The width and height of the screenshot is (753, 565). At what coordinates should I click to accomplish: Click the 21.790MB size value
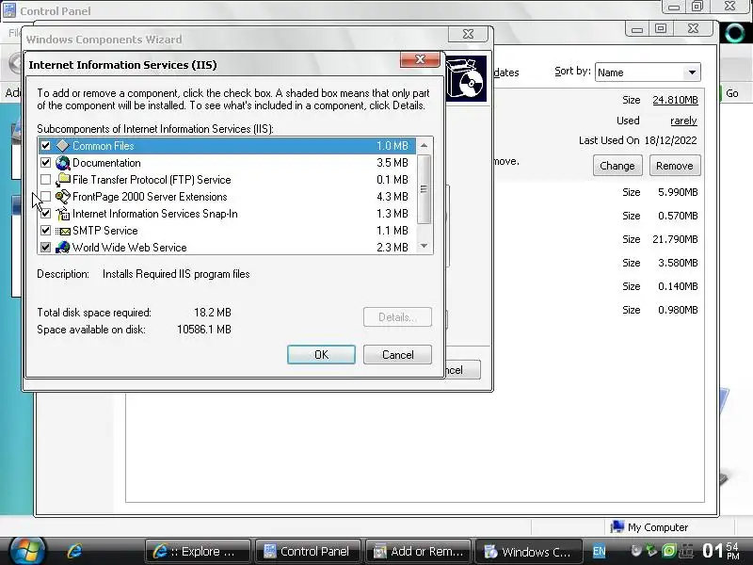(x=675, y=239)
